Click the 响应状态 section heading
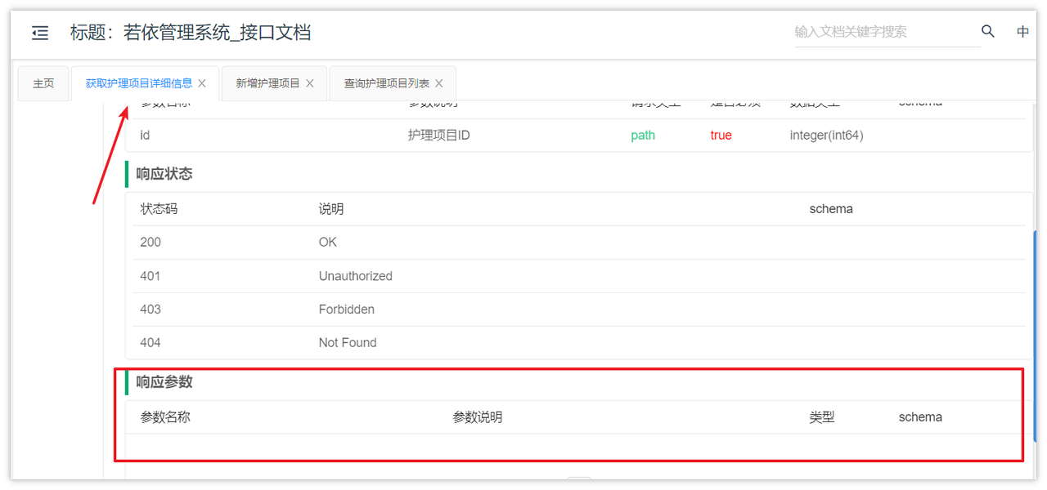The image size is (1047, 490). tap(164, 174)
